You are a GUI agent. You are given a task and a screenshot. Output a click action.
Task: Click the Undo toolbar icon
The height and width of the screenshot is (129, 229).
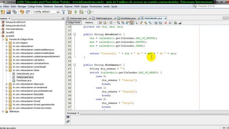(22, 12)
